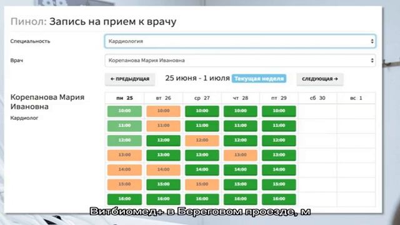
Task: Click the Врач field label
Action: 17,61
